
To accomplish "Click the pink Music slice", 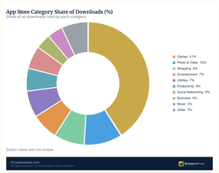I will tap(62, 42).
